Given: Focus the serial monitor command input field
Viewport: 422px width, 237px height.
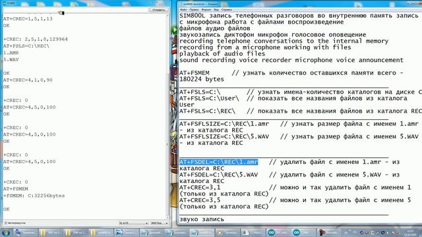Looking at the screenshot, I should [x=76, y=10].
